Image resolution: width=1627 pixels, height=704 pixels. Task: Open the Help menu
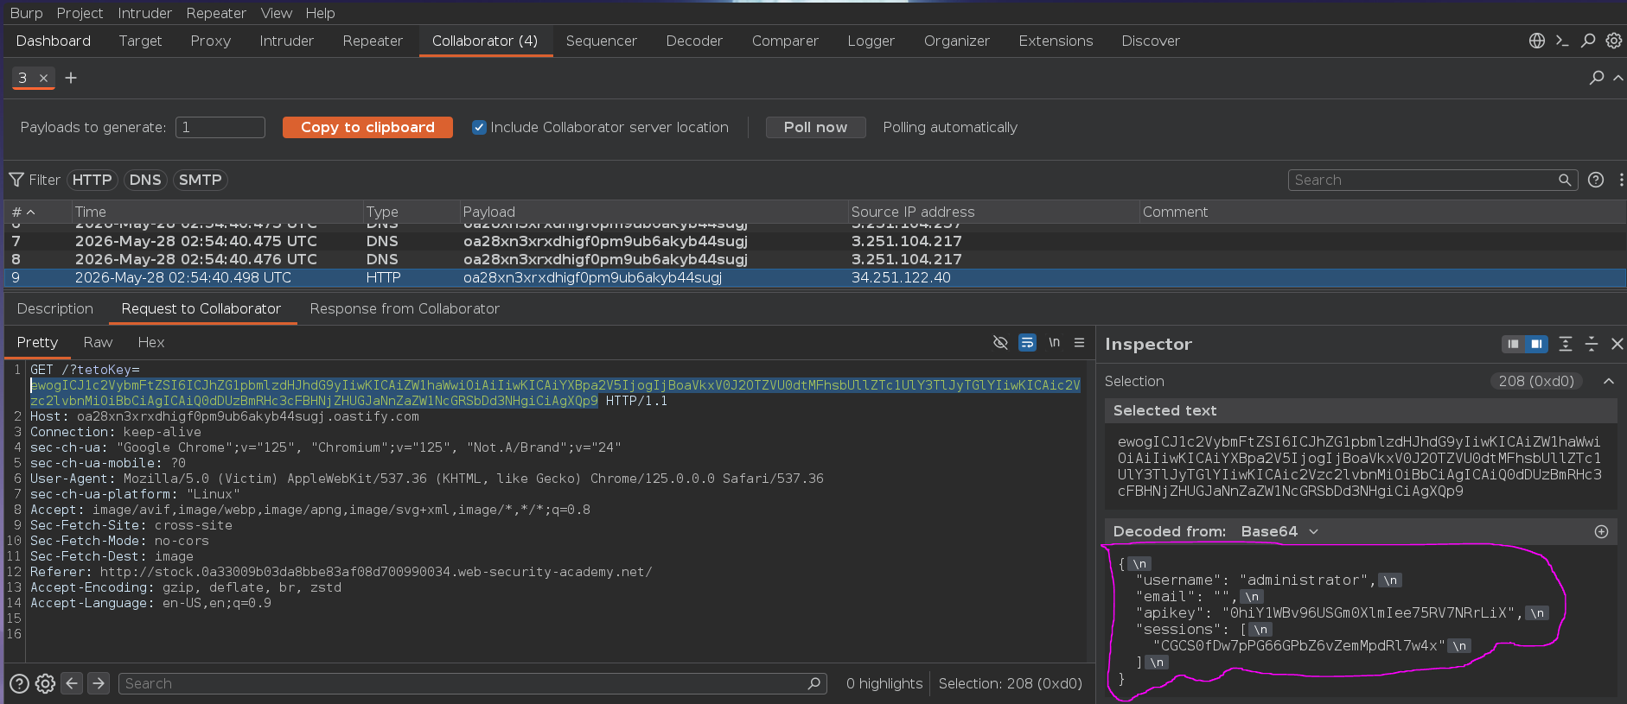coord(320,13)
